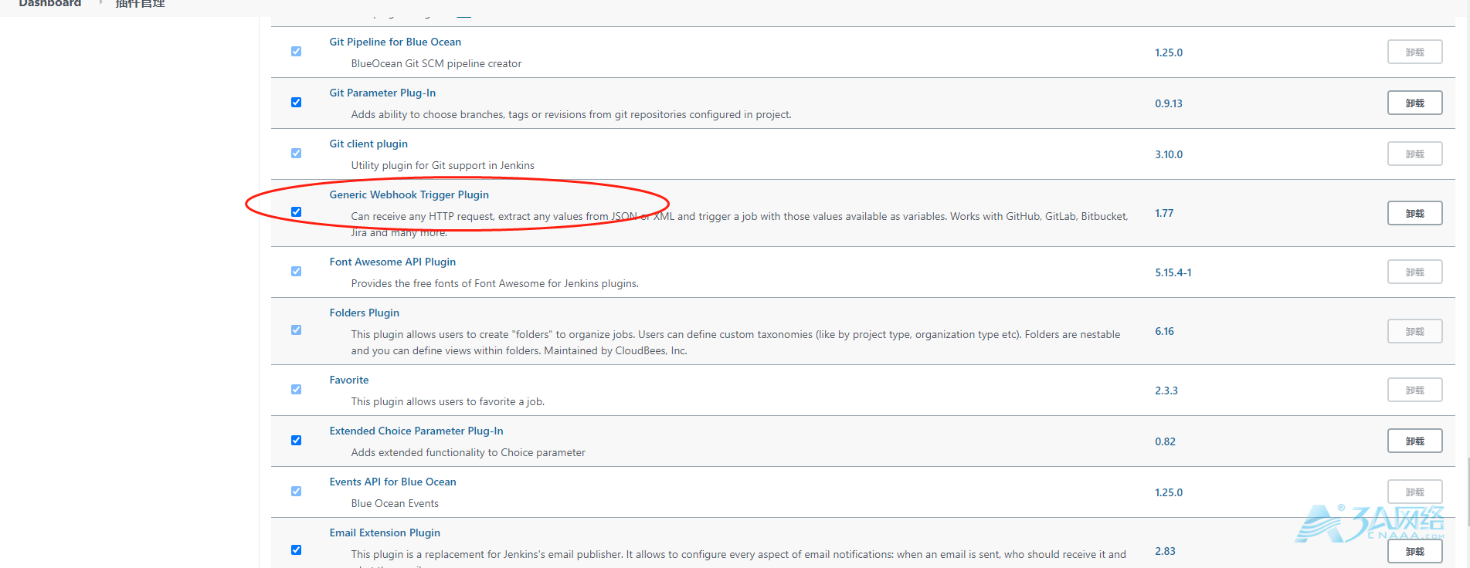Click the text 'This plugin allows users to favorite a job.'

(448, 401)
